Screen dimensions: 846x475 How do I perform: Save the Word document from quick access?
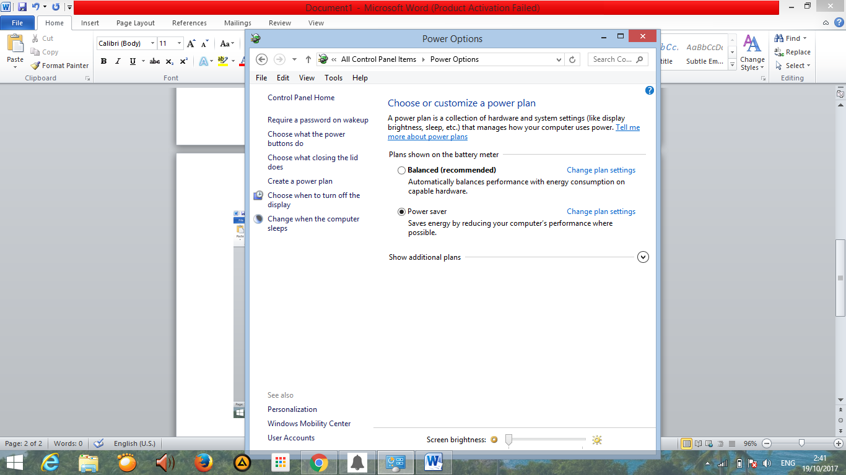pos(22,7)
